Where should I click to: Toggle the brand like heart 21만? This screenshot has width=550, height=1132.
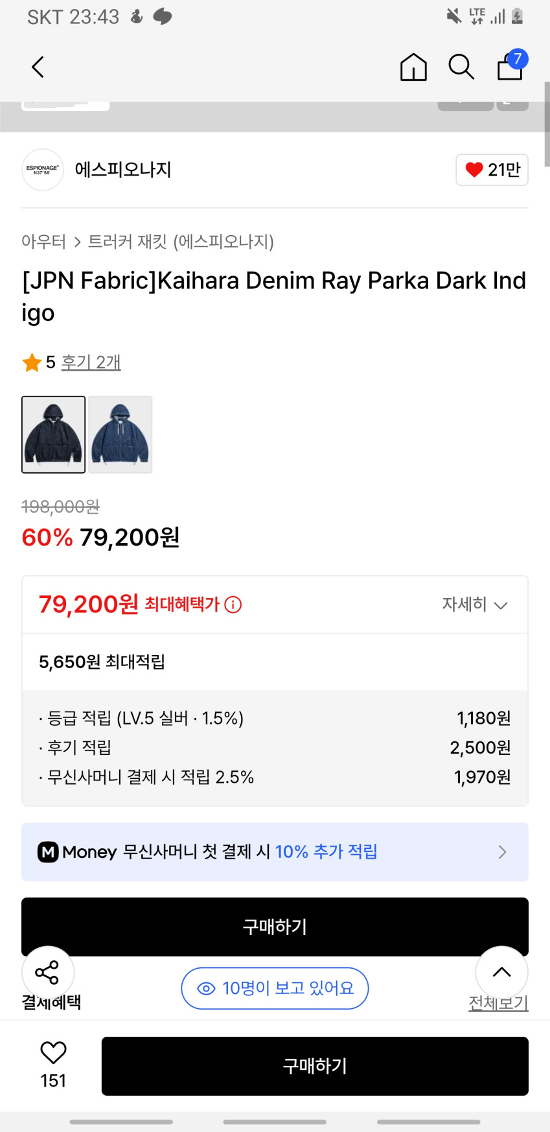[x=492, y=170]
